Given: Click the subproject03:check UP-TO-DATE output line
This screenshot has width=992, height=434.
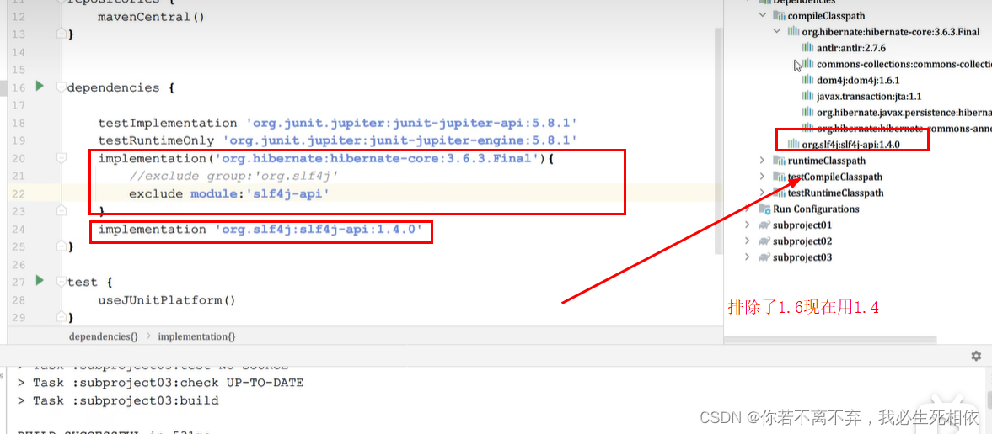Looking at the screenshot, I should tap(160, 383).
